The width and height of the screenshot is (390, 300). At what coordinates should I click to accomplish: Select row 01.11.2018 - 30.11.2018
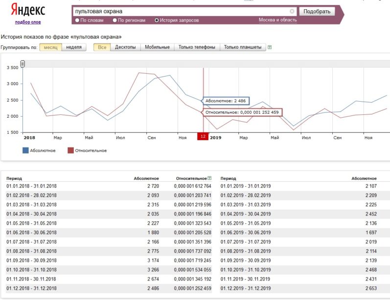pyautogui.click(x=109, y=279)
